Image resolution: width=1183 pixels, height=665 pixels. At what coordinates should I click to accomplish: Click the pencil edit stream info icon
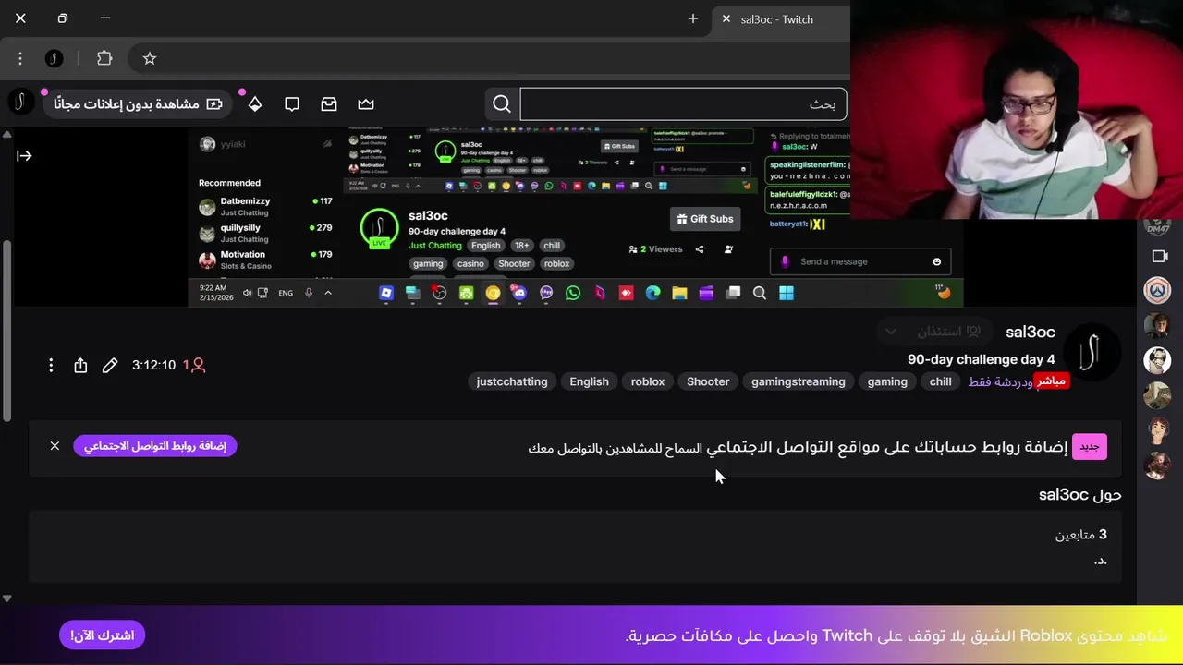click(110, 366)
